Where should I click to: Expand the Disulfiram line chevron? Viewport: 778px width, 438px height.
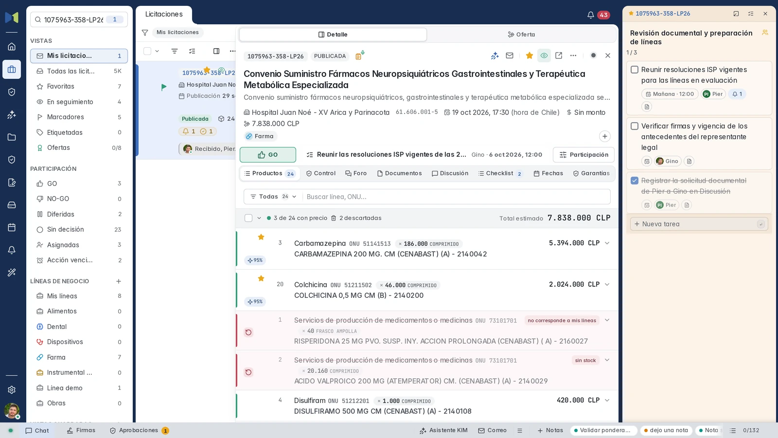[x=607, y=401]
